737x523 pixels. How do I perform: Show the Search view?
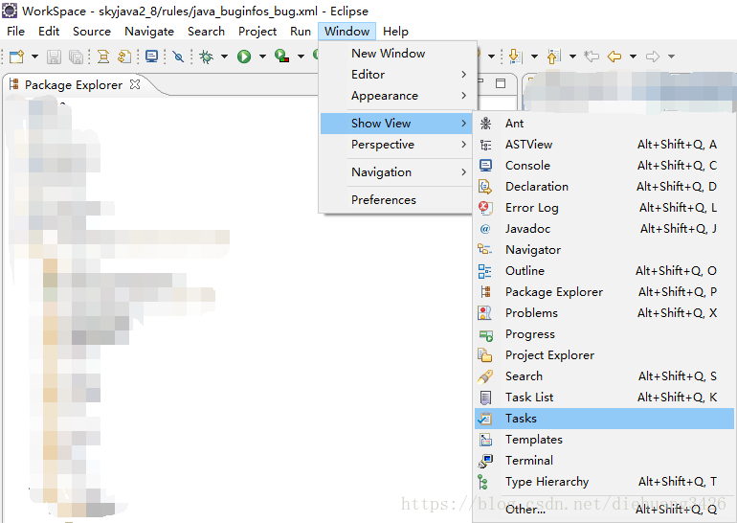tap(604, 376)
